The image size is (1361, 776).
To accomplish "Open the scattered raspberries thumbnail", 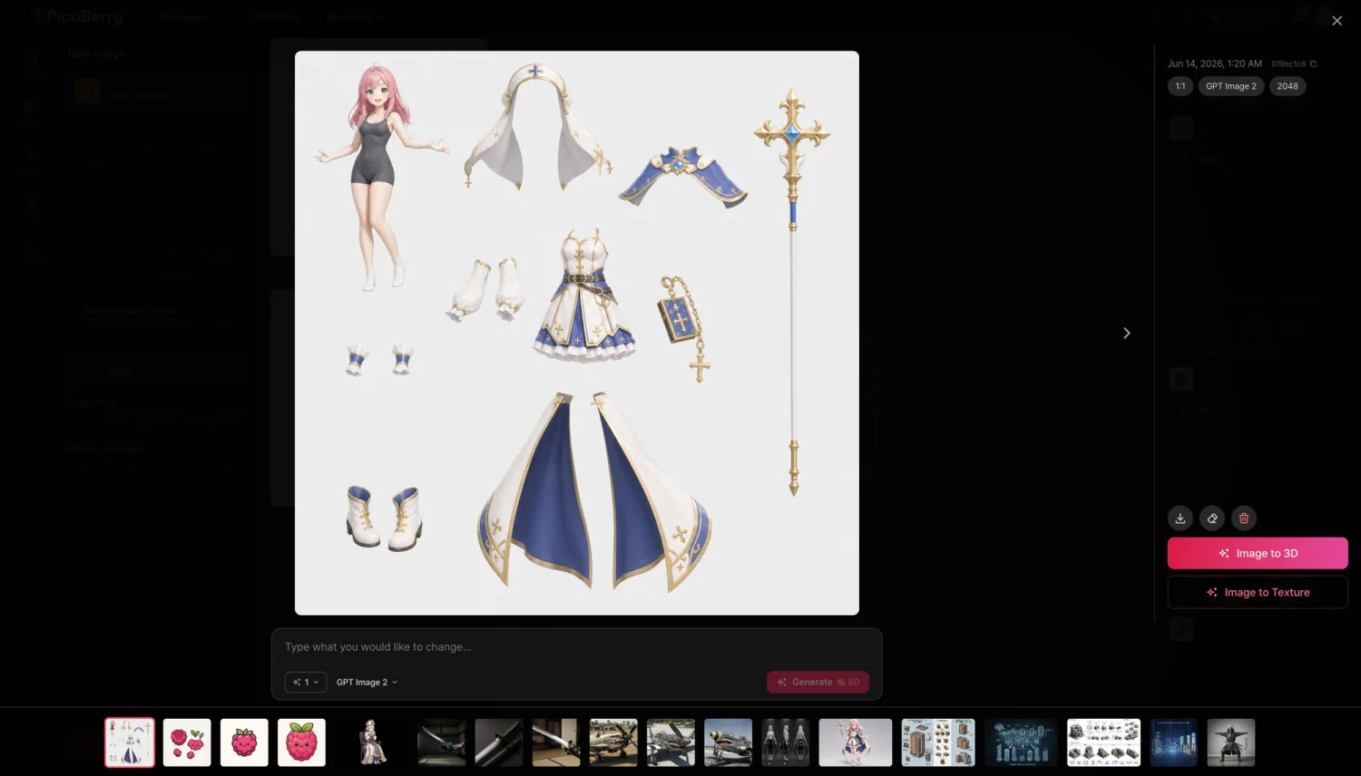I will tap(187, 742).
